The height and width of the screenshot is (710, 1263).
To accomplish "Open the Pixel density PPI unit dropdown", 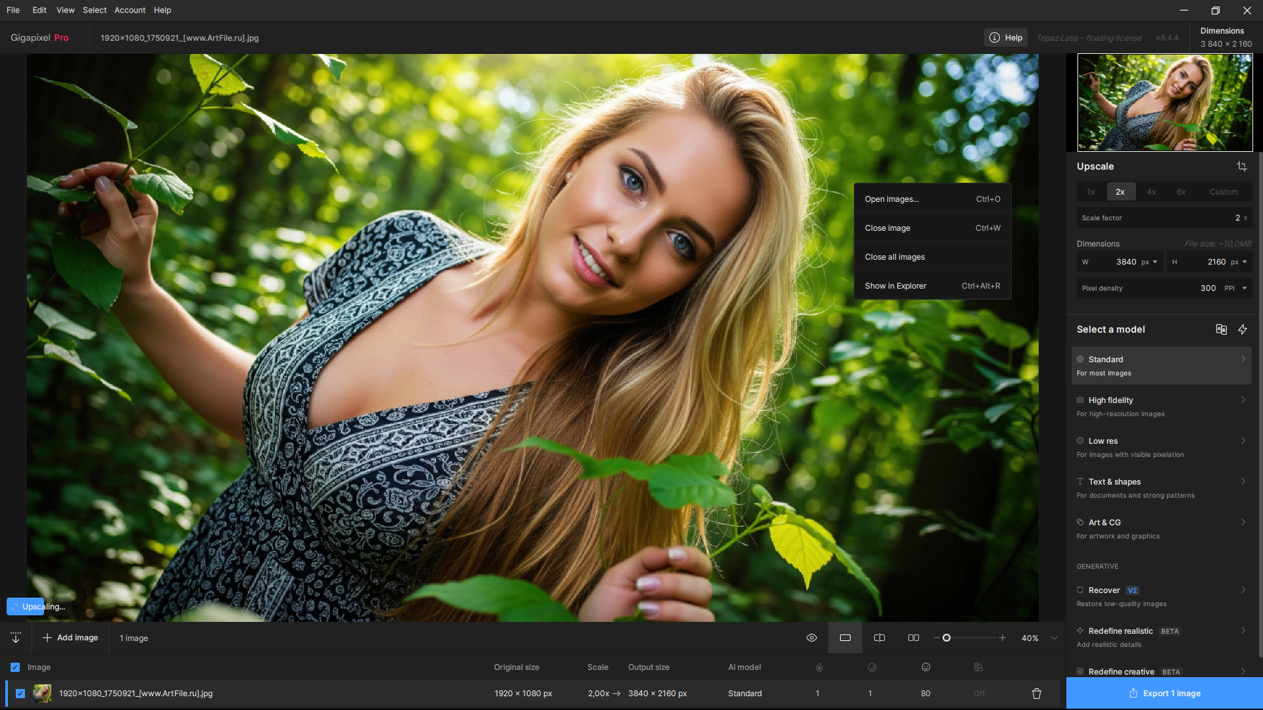I will [1244, 288].
